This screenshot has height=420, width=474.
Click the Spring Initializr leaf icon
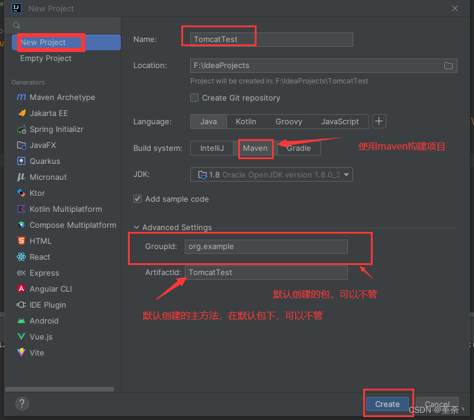(21, 130)
